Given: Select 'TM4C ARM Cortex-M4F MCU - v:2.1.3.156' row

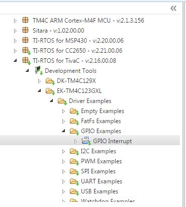Looking at the screenshot, I should 88,21.
